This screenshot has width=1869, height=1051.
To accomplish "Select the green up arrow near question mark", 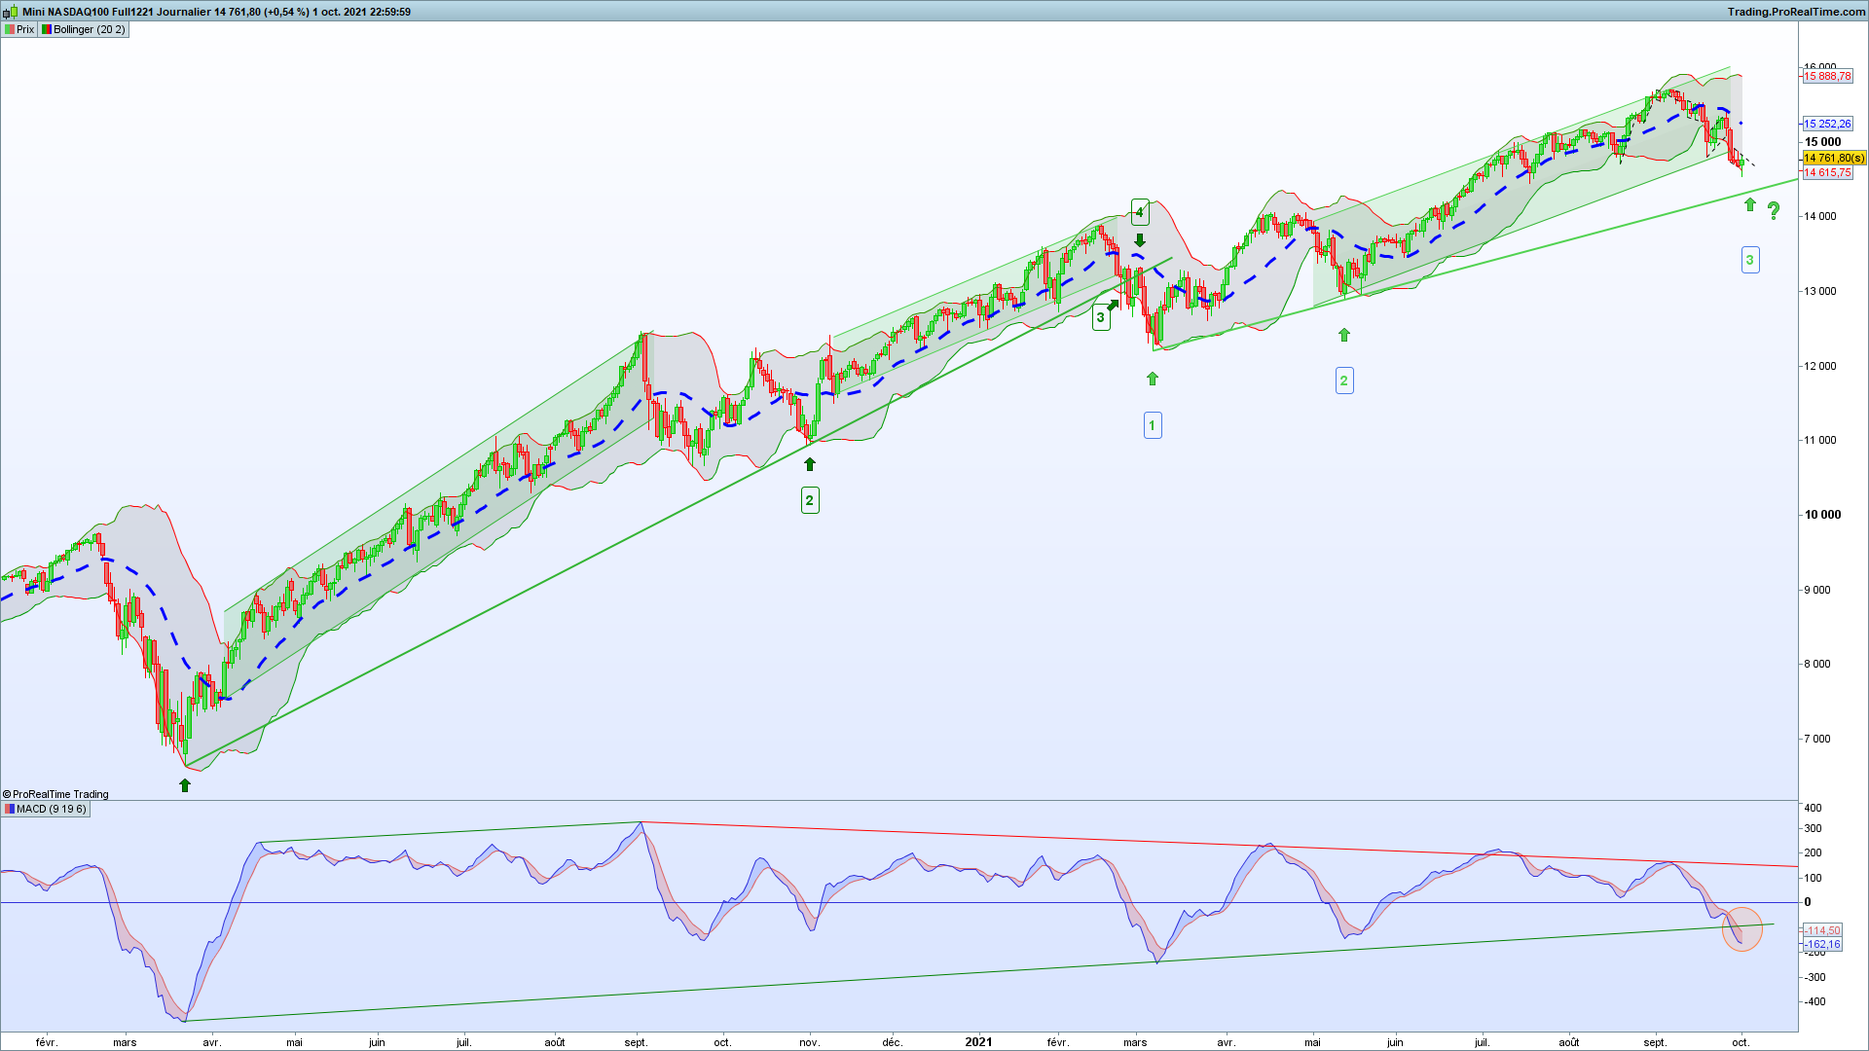I will coord(1750,204).
